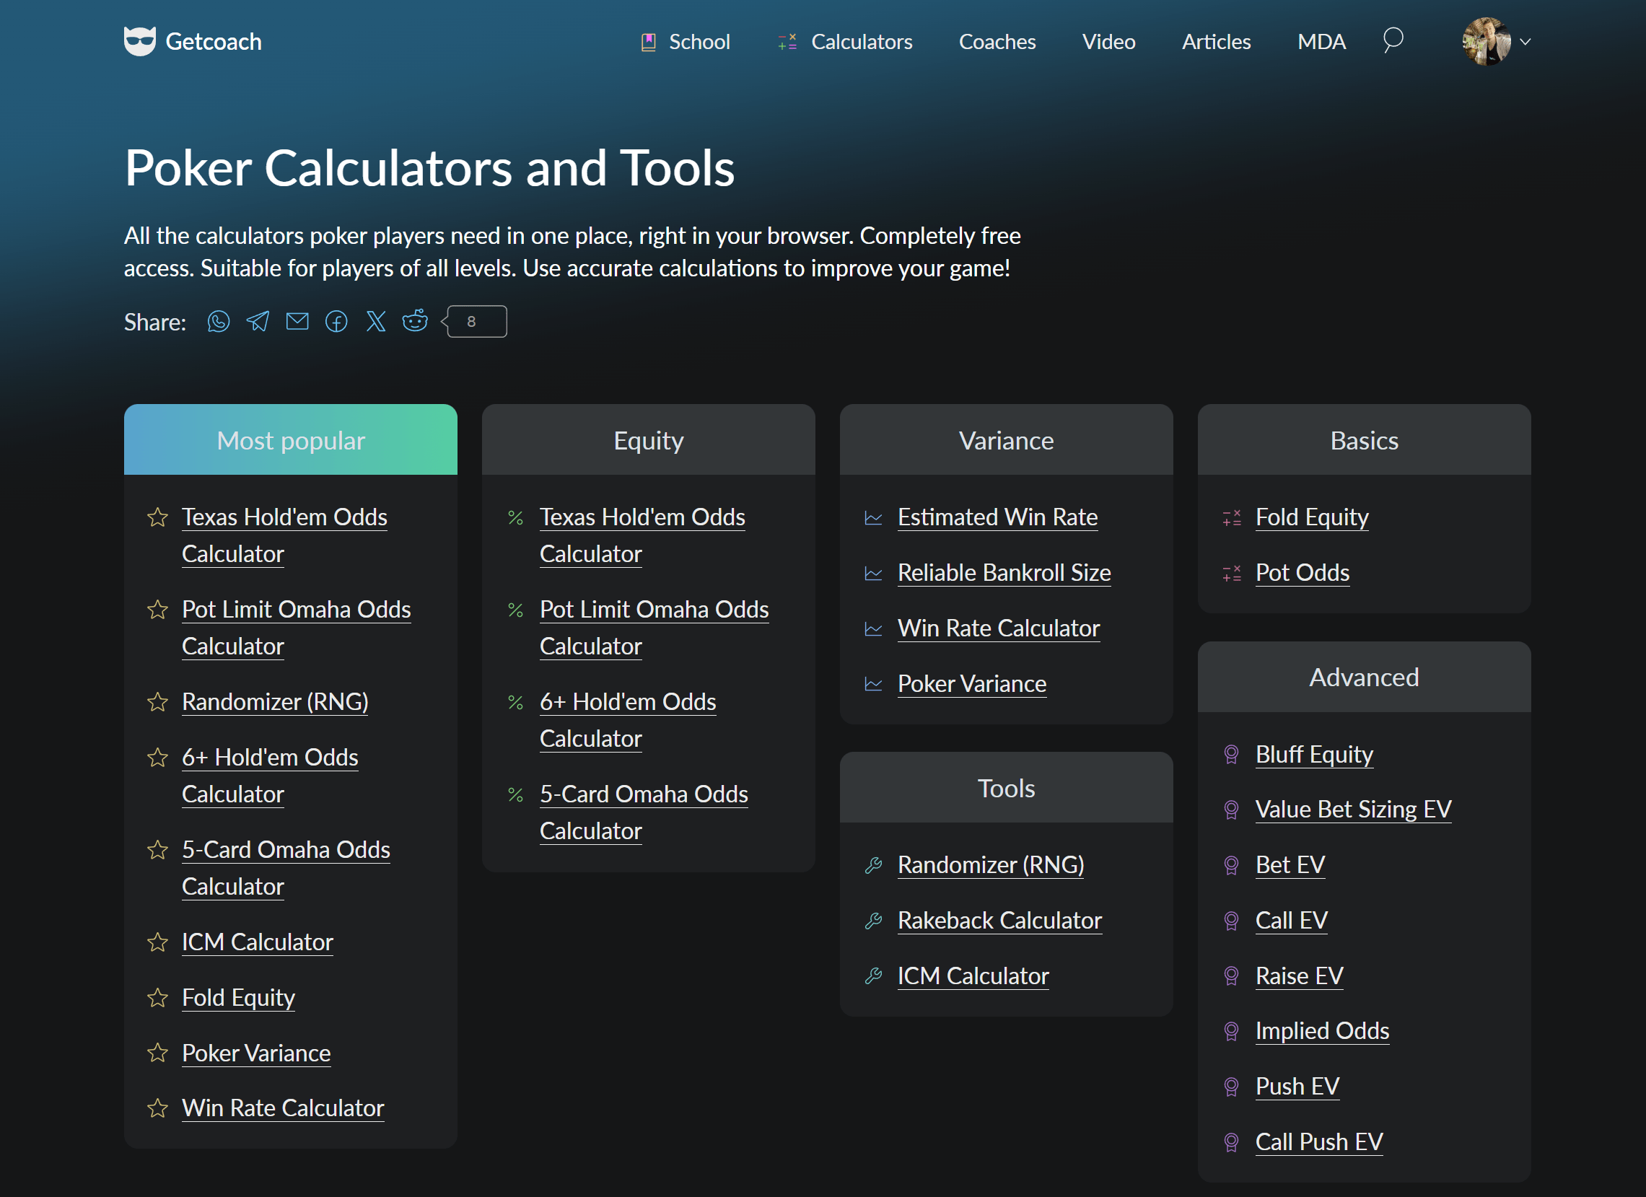
Task: Toggle the favorite star next to ICM Calculator
Action: [157, 943]
